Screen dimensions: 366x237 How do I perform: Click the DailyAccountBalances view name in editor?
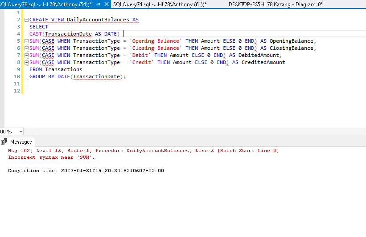tap(98, 20)
